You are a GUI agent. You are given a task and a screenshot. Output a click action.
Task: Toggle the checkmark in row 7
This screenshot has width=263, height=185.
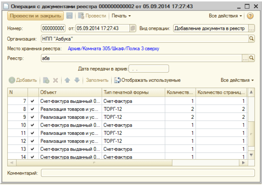point(32,101)
